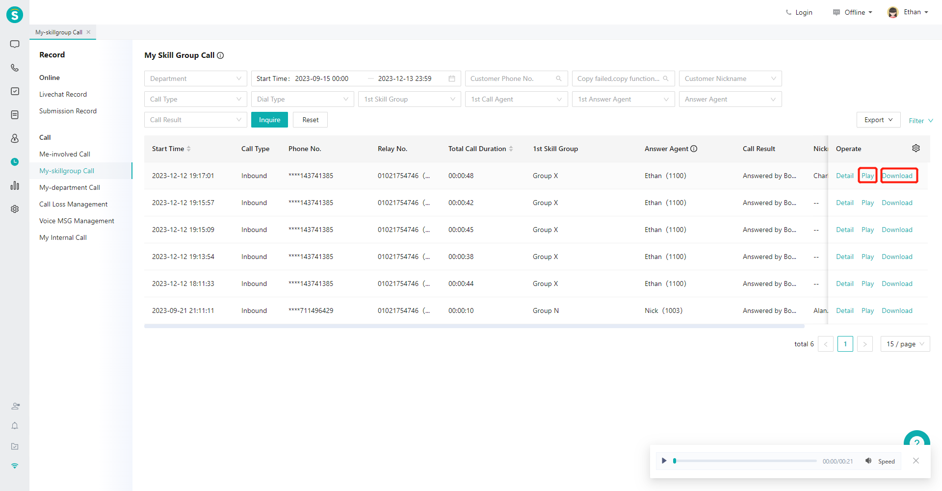The width and height of the screenshot is (942, 491).
Task: Click the Reset button
Action: (x=310, y=120)
